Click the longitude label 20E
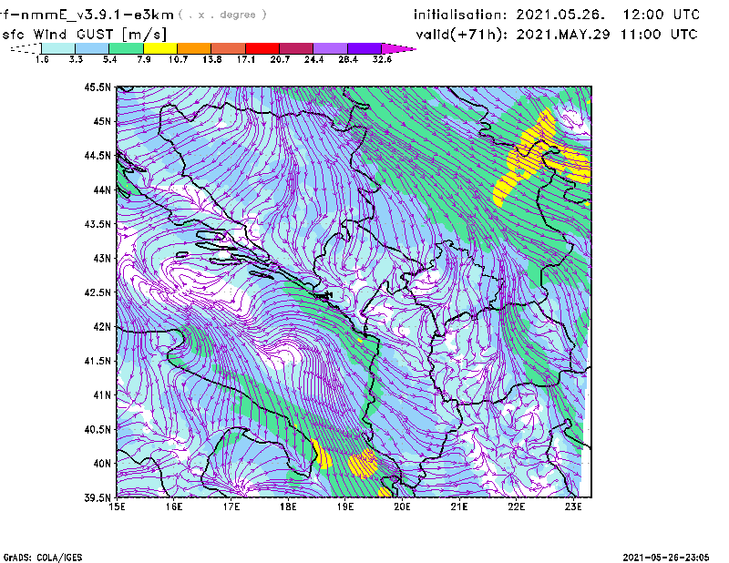Screen dimensions: 729x563 click(402, 507)
